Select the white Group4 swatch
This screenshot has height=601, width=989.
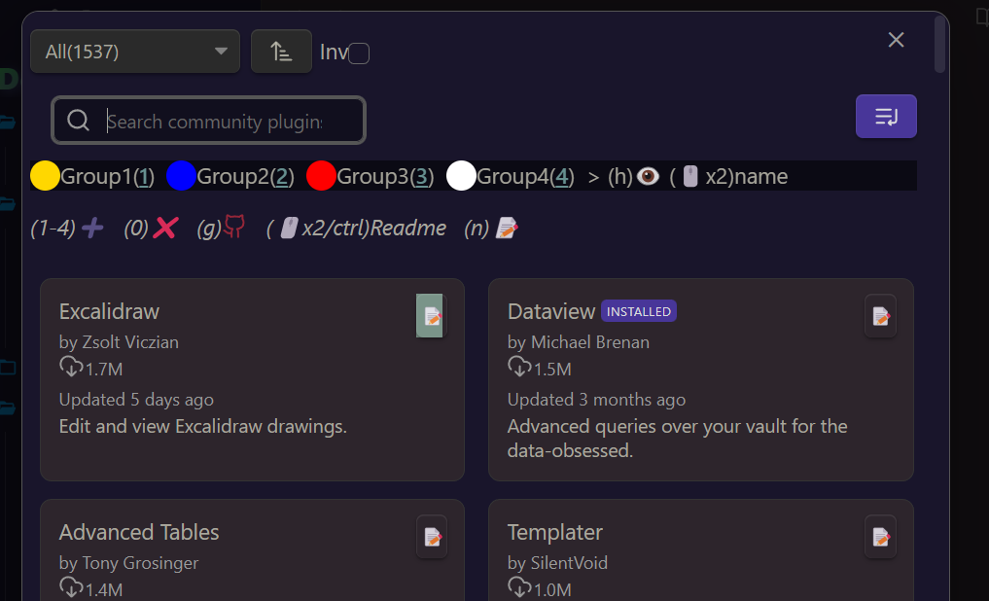click(461, 176)
